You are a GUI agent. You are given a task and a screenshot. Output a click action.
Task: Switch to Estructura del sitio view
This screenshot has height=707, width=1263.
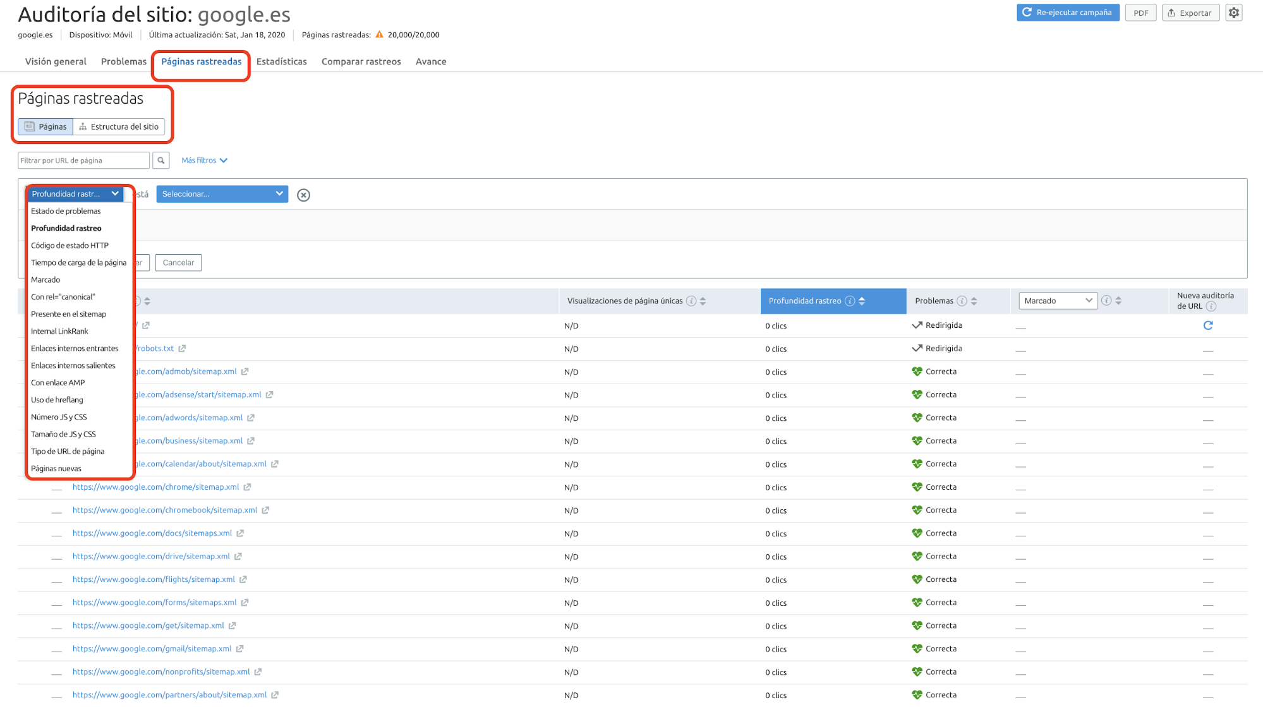point(119,127)
